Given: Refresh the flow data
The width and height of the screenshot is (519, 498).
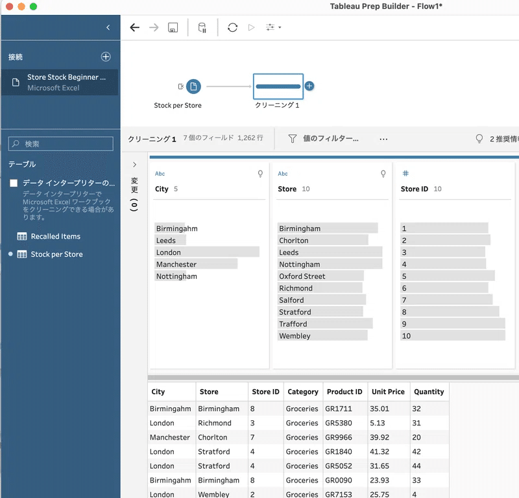Looking at the screenshot, I should [x=233, y=27].
